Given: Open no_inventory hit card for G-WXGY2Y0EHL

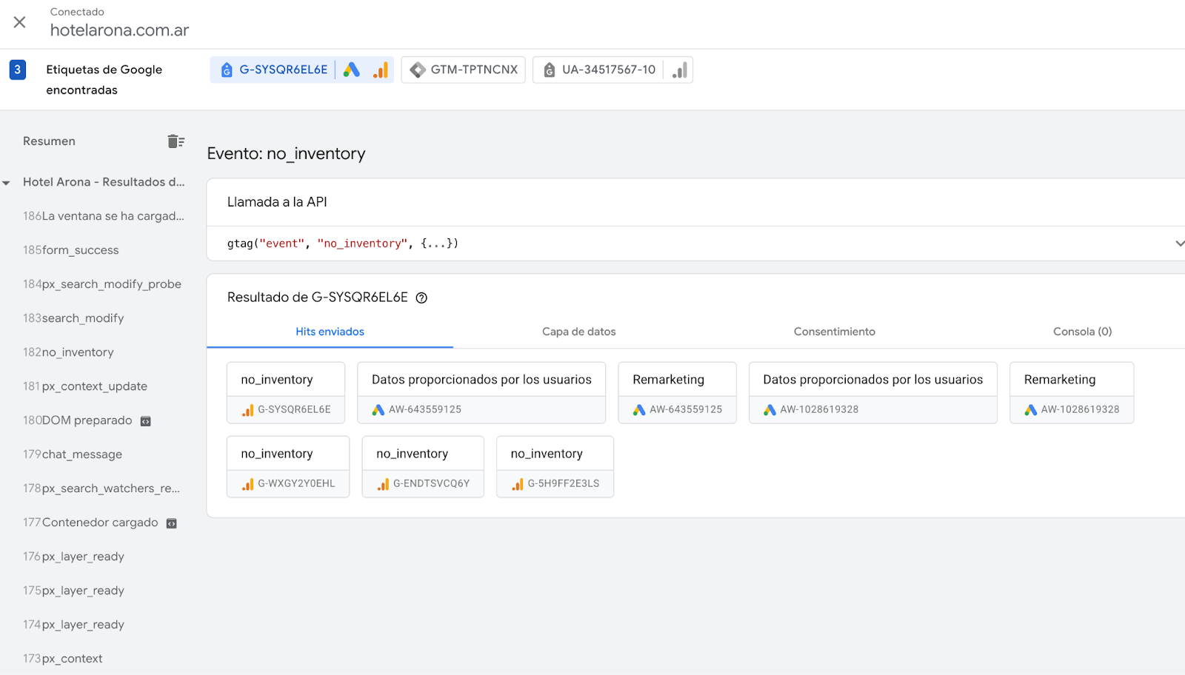Looking at the screenshot, I should [x=288, y=467].
